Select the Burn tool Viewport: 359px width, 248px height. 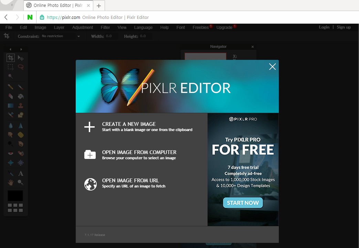pos(21,144)
